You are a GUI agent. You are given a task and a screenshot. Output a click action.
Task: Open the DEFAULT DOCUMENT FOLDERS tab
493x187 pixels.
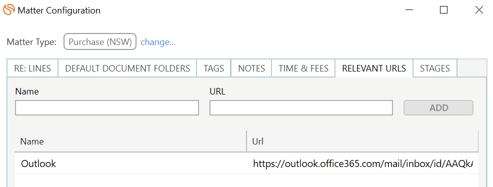(127, 68)
